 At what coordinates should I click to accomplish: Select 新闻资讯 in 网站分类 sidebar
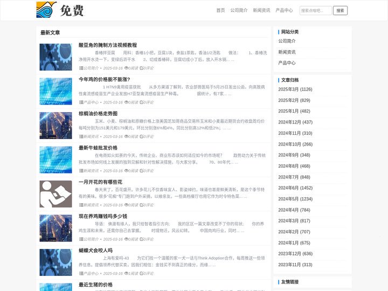287,52
